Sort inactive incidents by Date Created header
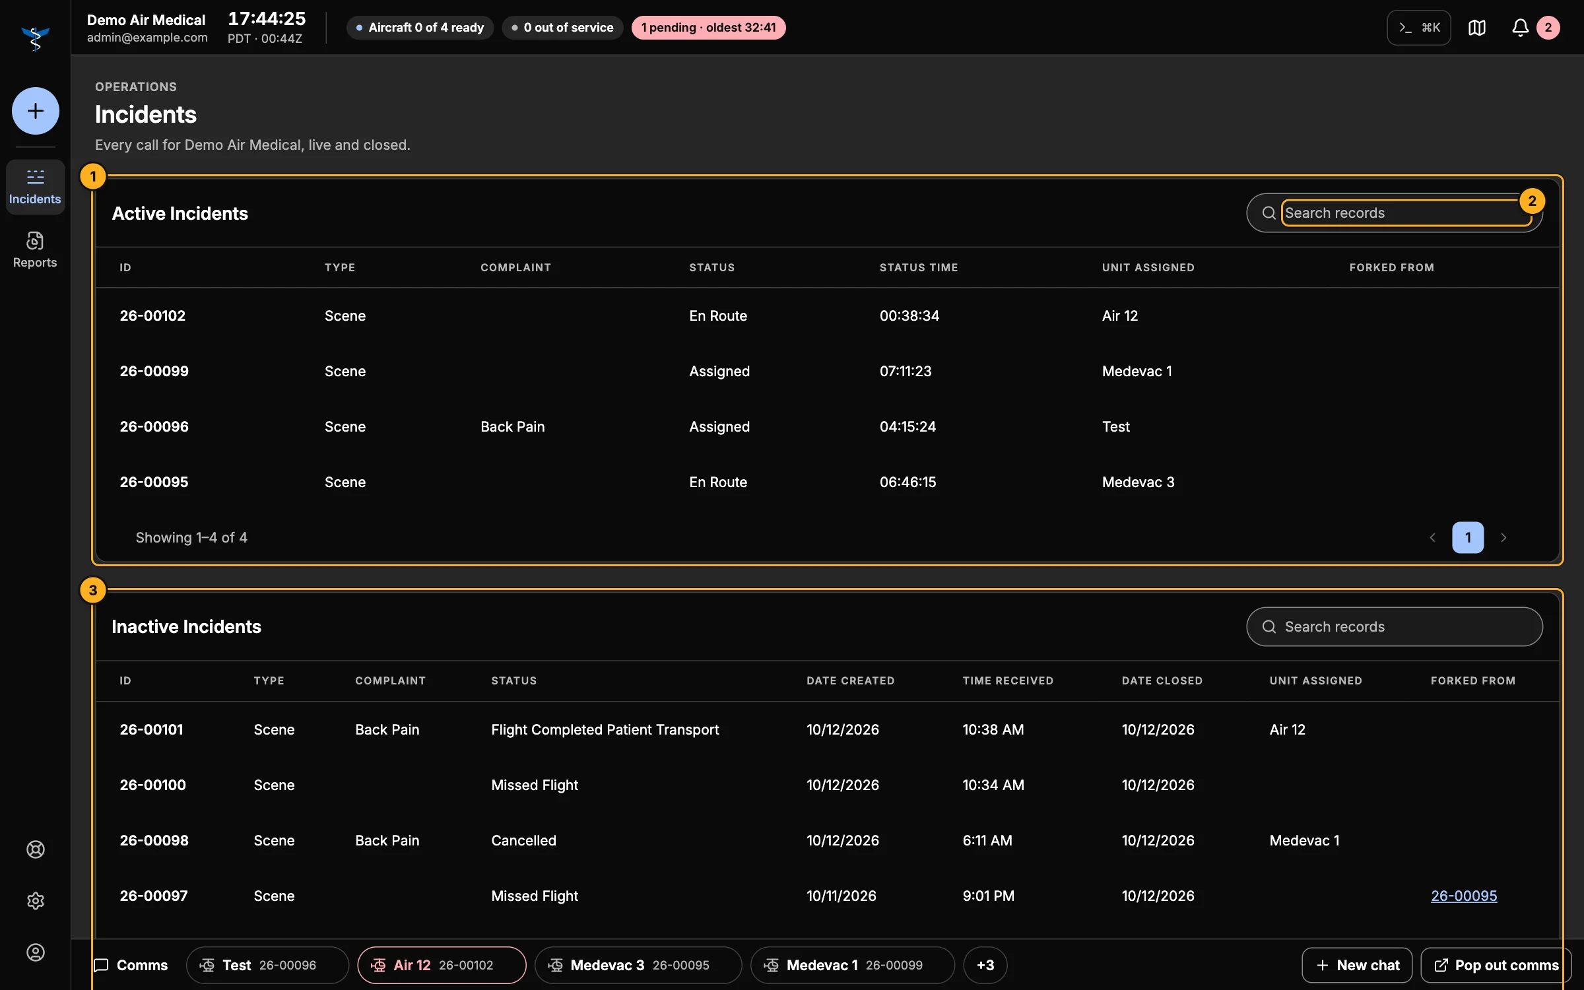This screenshot has width=1584, height=990. (850, 680)
